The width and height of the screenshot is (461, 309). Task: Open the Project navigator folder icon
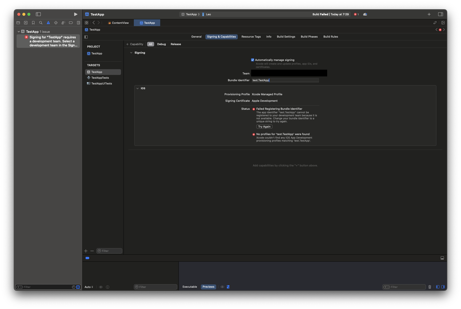pyautogui.click(x=18, y=23)
